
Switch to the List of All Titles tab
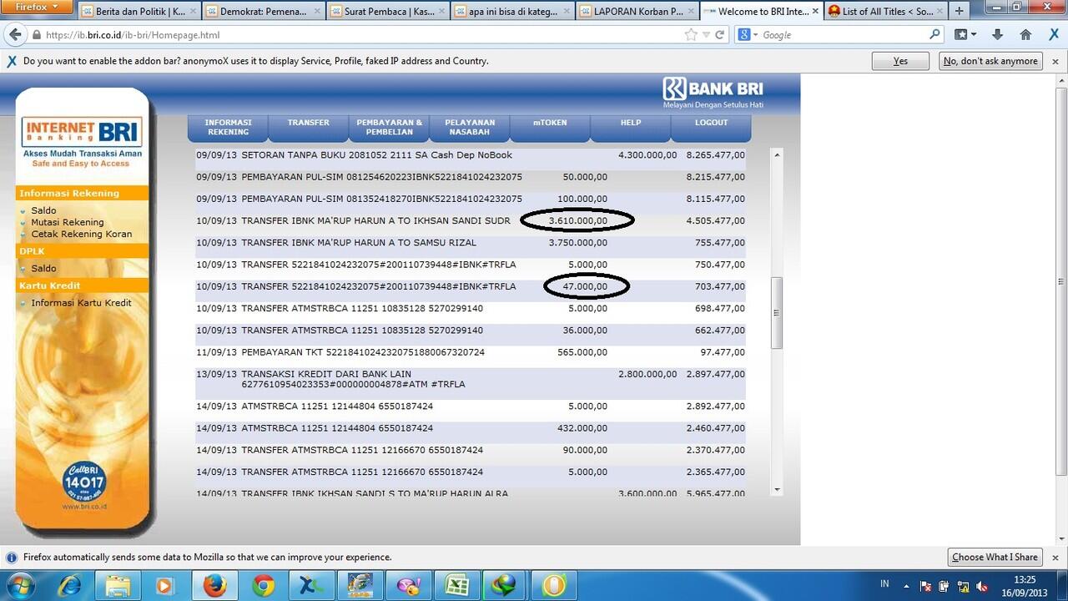click(885, 12)
